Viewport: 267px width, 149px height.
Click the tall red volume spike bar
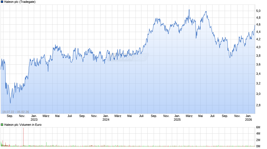tap(23, 137)
